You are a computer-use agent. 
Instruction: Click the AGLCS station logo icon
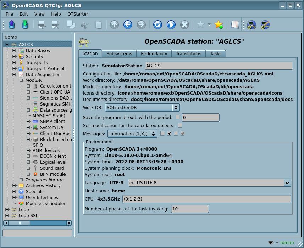(x=84, y=41)
